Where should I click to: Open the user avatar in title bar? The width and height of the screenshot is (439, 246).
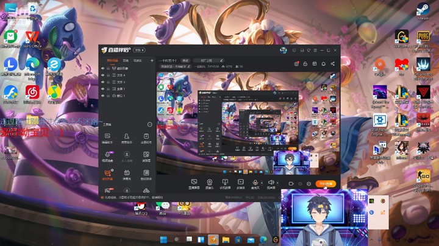(284, 51)
